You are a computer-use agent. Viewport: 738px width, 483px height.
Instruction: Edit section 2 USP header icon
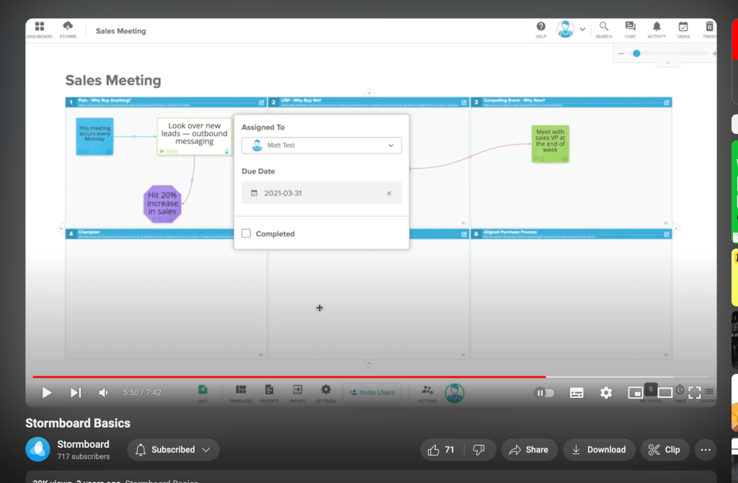tap(464, 102)
